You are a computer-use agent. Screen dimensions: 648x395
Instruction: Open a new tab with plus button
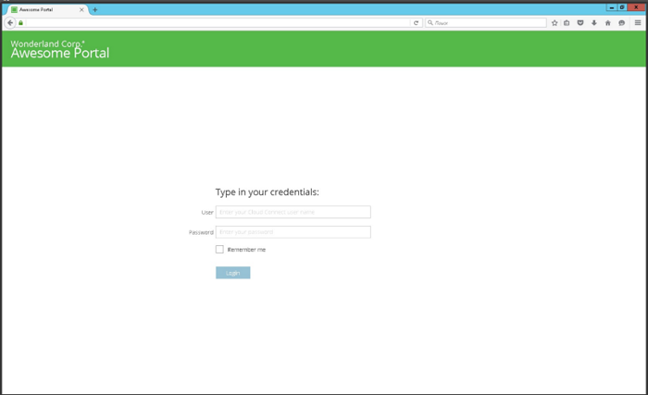95,9
